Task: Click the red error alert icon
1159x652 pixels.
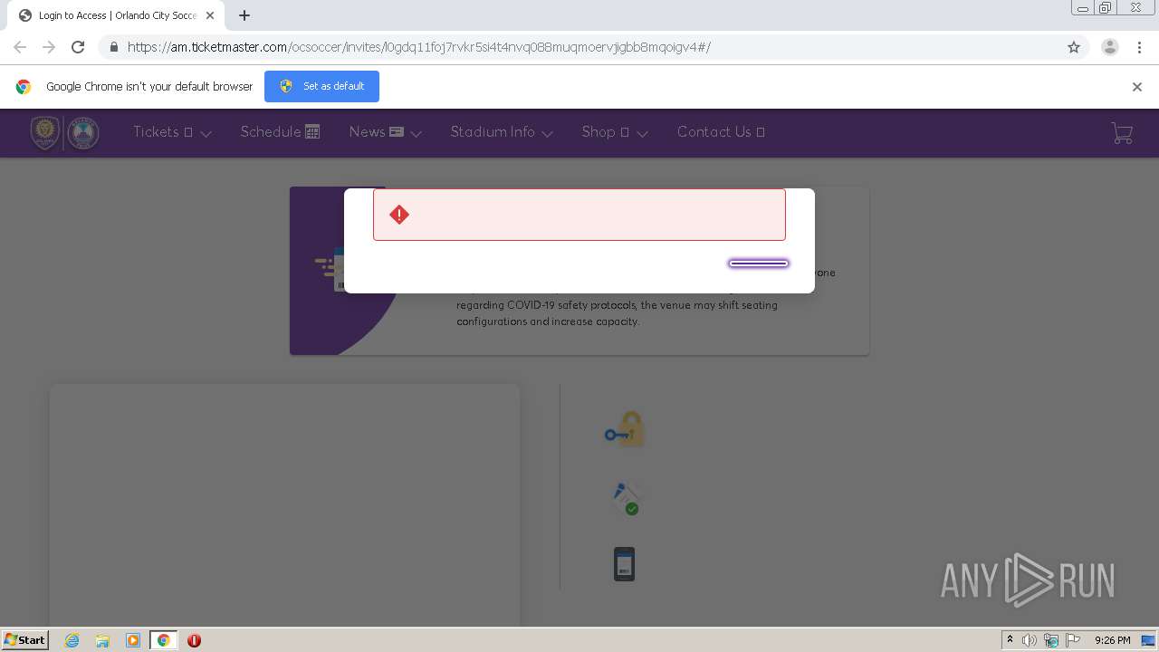Action: pos(399,215)
